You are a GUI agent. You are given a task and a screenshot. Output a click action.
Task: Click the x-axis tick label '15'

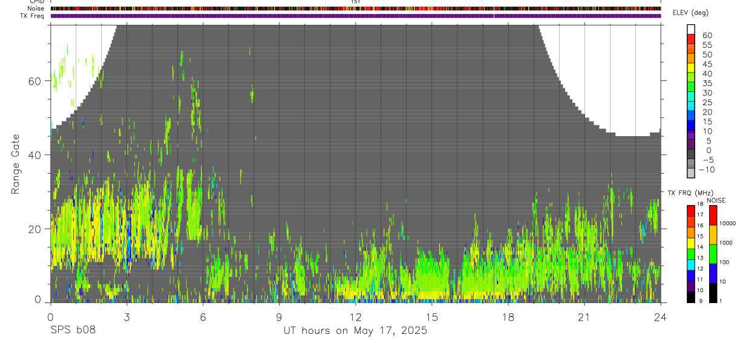pos(432,317)
